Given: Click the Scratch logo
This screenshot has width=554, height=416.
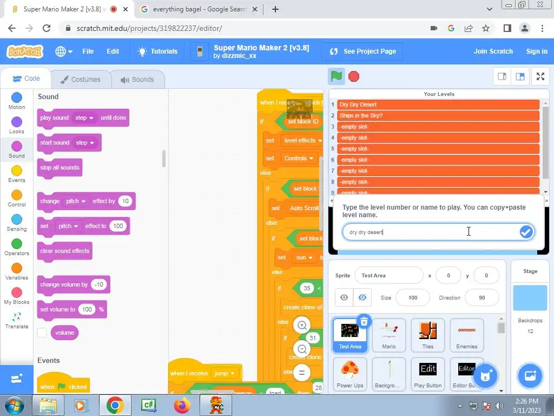Looking at the screenshot, I should (25, 51).
